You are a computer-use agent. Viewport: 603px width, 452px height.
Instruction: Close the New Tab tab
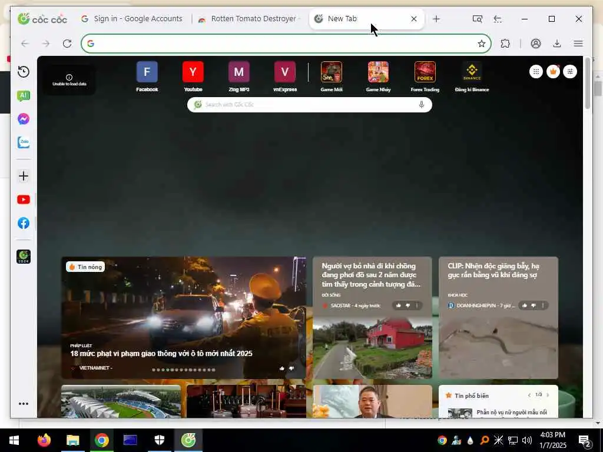414,19
